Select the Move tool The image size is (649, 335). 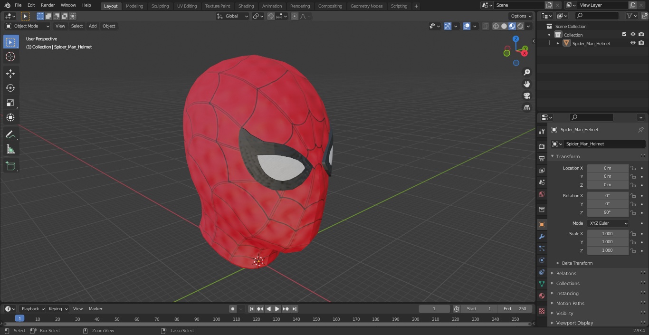(x=10, y=73)
